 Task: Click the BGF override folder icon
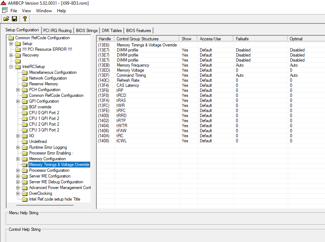point(25,107)
